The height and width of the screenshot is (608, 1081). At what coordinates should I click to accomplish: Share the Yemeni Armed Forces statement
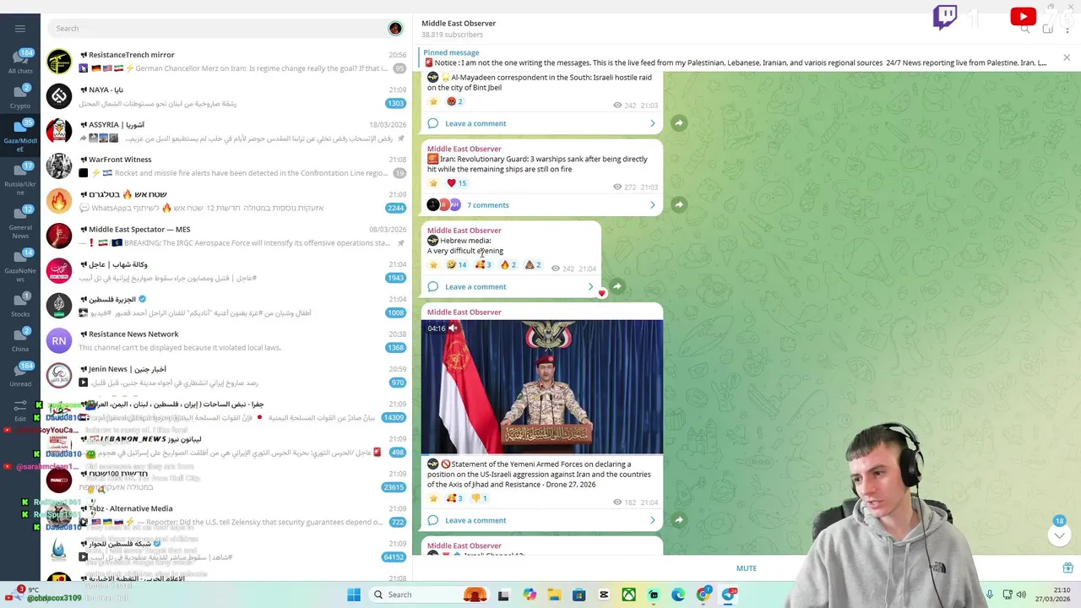tap(678, 520)
